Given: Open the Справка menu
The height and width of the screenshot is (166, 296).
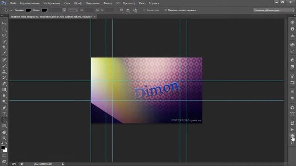Looking at the screenshot, I should click(x=154, y=3).
